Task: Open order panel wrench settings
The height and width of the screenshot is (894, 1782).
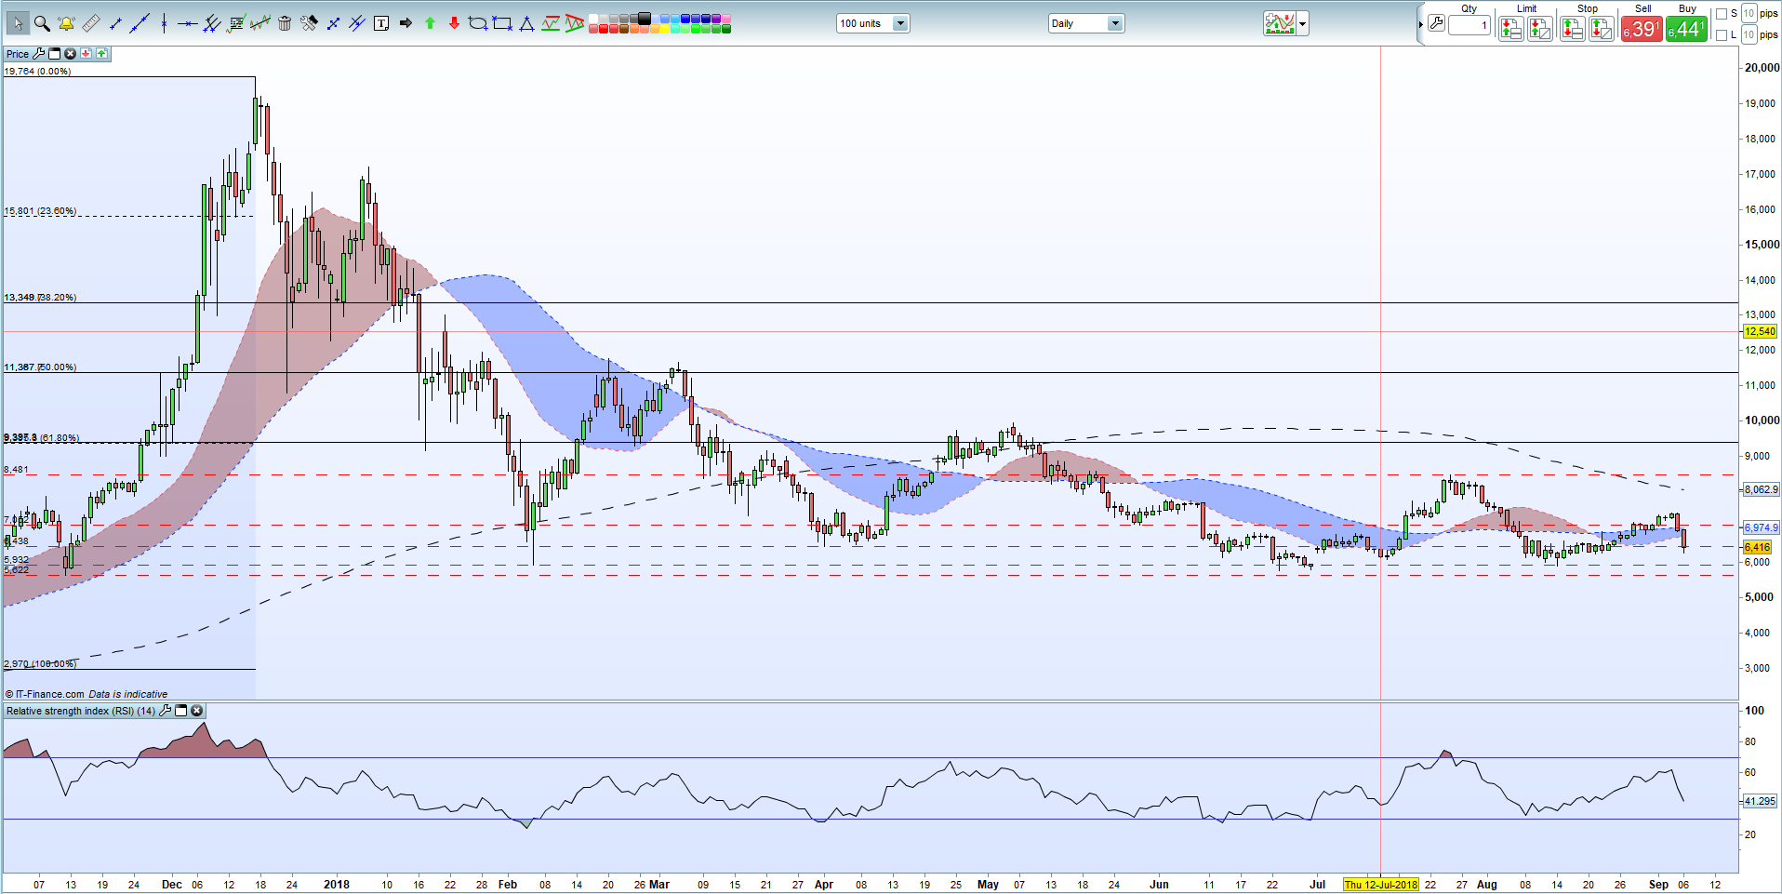Action: 1437,23
